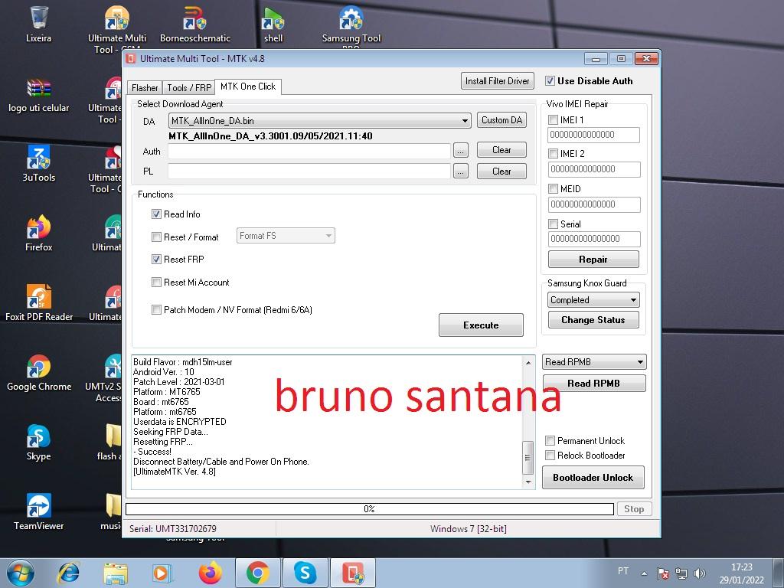Browse for Auth file with ellipsis button
The image size is (784, 588).
(x=460, y=150)
